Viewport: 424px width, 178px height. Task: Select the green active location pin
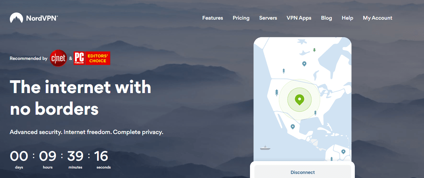click(299, 100)
